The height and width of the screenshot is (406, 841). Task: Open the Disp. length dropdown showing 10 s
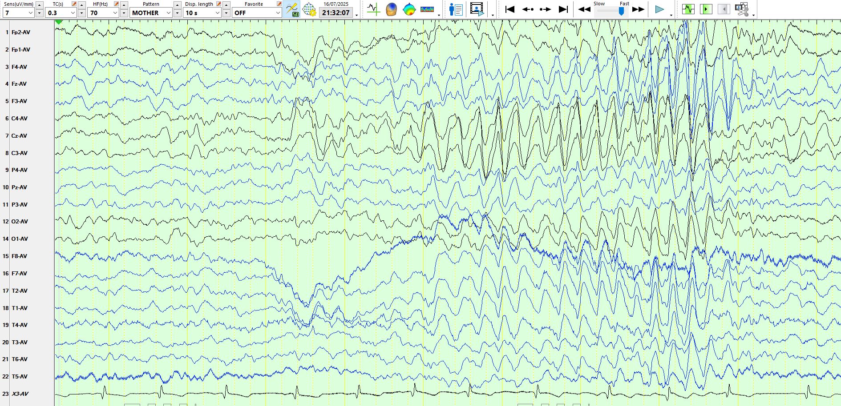click(x=202, y=13)
